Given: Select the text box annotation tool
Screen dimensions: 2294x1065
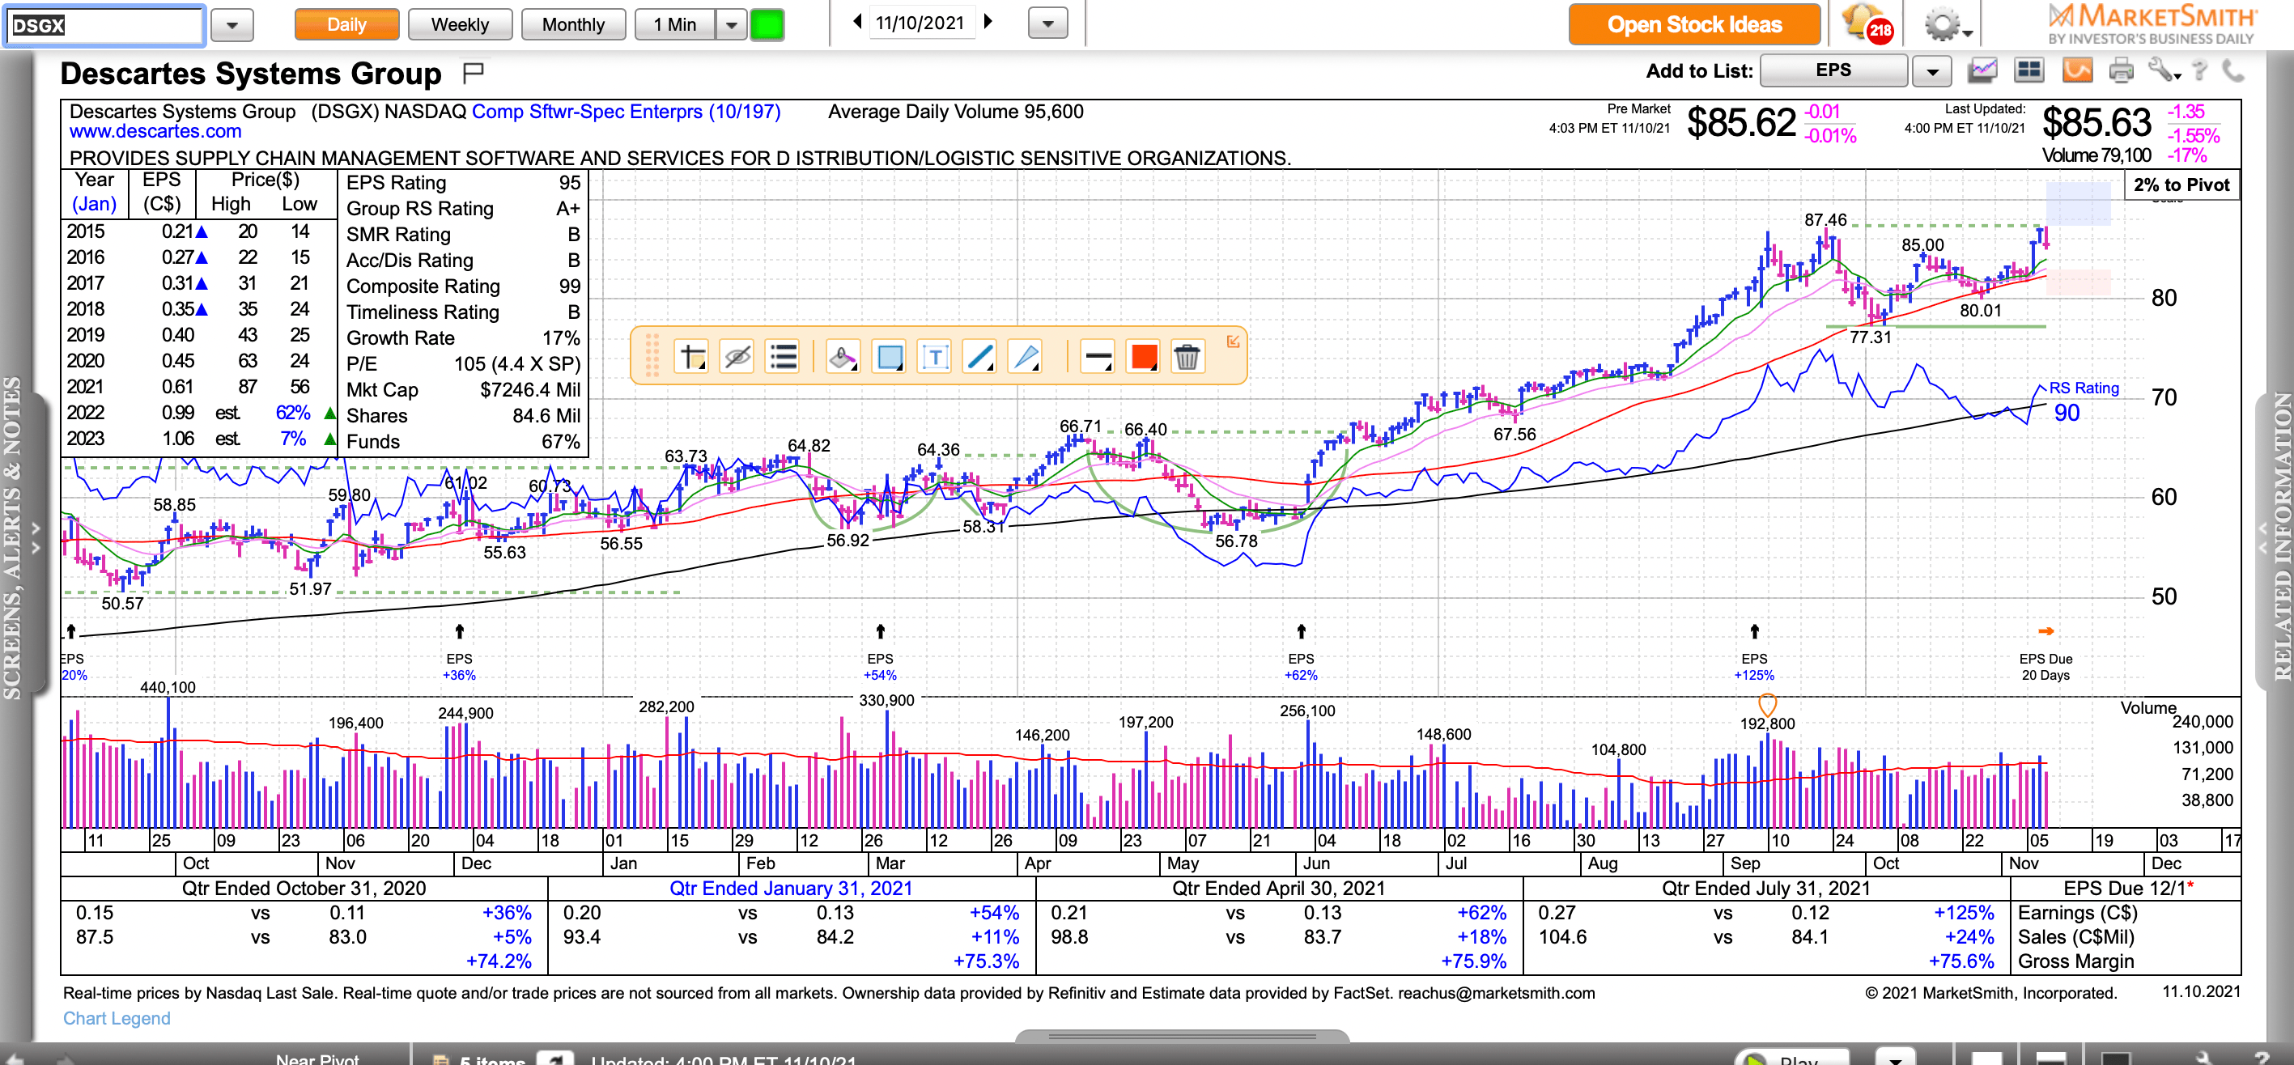Looking at the screenshot, I should pos(934,358).
